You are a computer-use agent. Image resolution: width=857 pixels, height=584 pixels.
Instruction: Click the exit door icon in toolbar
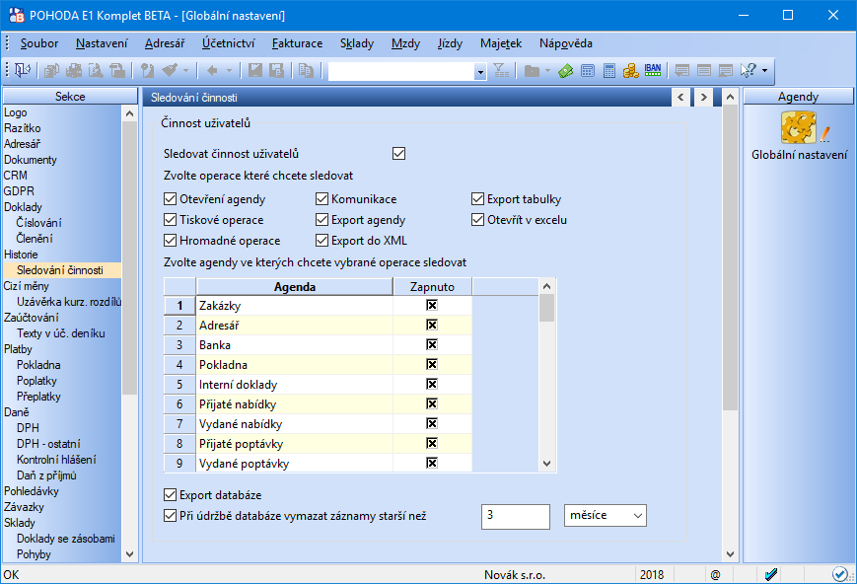click(x=23, y=71)
